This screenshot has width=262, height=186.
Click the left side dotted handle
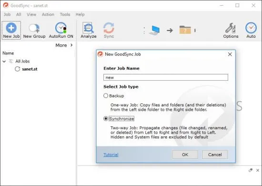pos(144,31)
